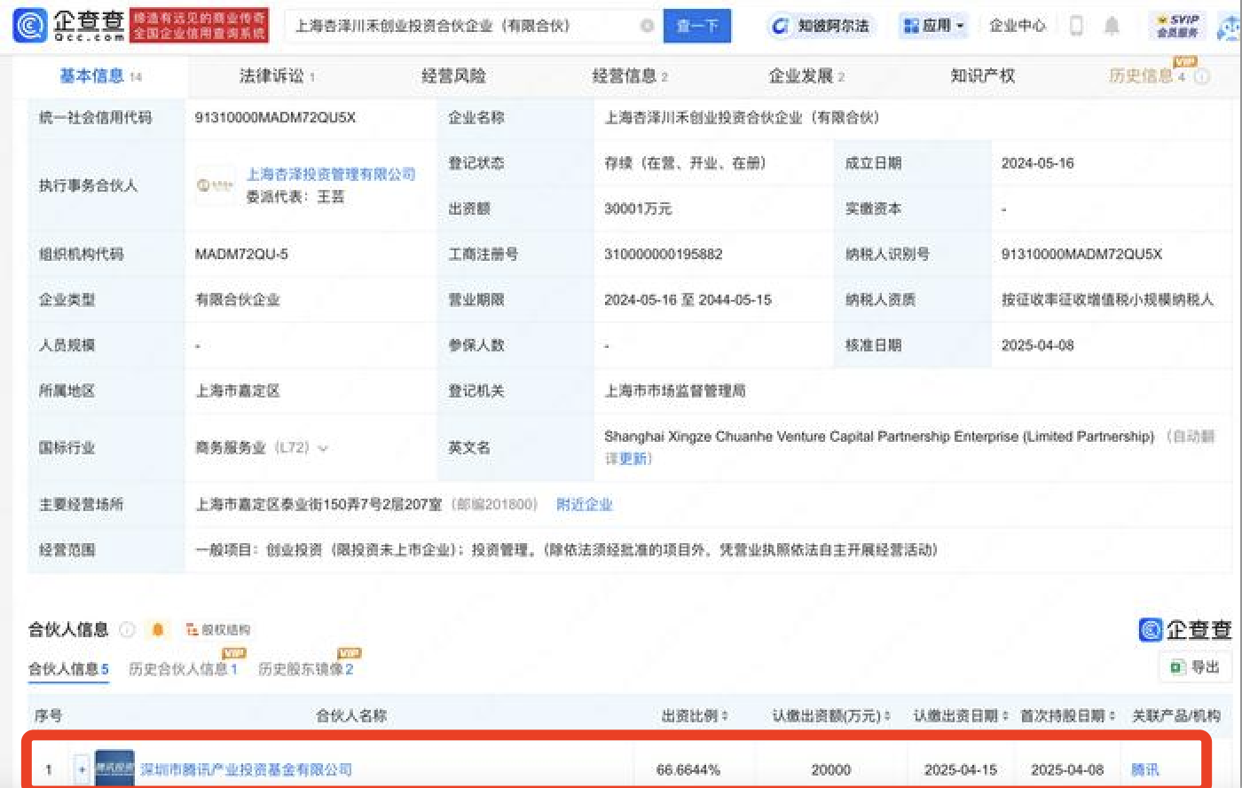The image size is (1242, 788).
Task: Click the 营业期限 2024-05-16 至 2044-05-15
Action: tap(688, 300)
